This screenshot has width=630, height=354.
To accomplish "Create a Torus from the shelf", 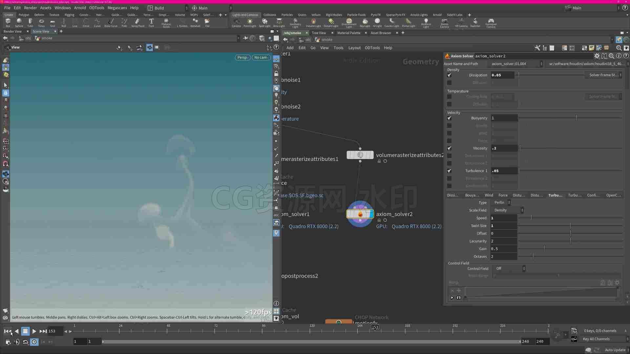I will point(41,22).
